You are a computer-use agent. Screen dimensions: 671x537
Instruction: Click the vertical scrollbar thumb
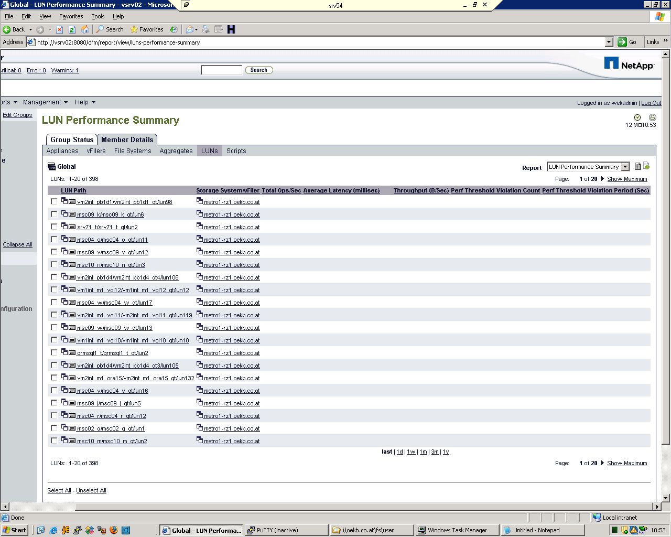tap(666, 252)
